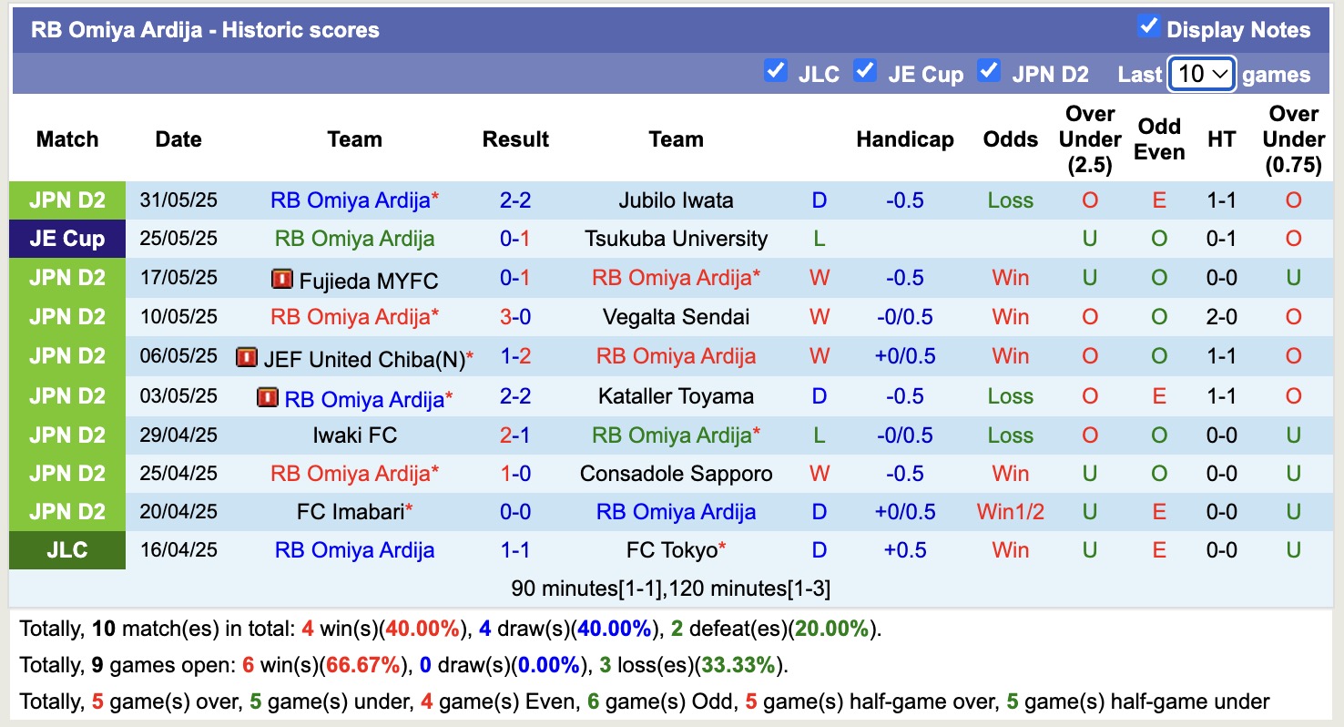
Task: Disable the JPN D2 filter checkbox
Action: (x=989, y=69)
